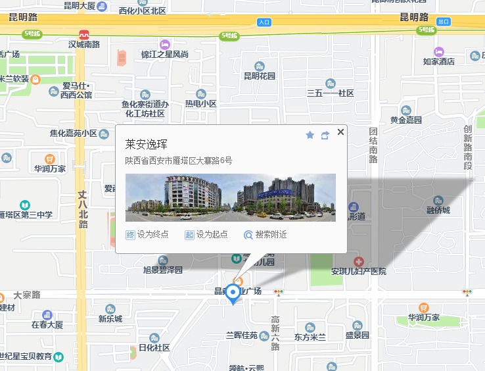Screen dimensions: 485x371
Task: Click the 雁塔区第三中学 school icon
Action: click(x=25, y=205)
